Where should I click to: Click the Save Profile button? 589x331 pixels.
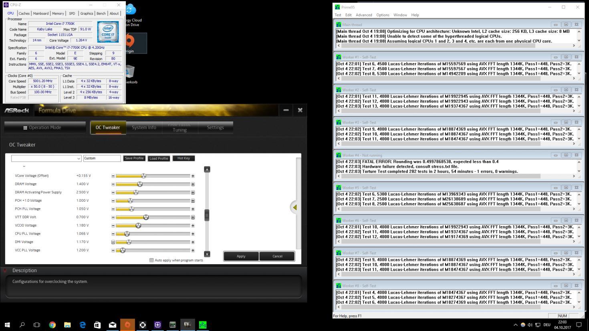pos(134,158)
